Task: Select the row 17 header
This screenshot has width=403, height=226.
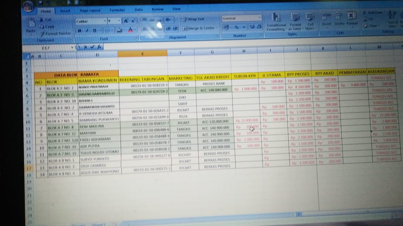Action: pos(29,169)
